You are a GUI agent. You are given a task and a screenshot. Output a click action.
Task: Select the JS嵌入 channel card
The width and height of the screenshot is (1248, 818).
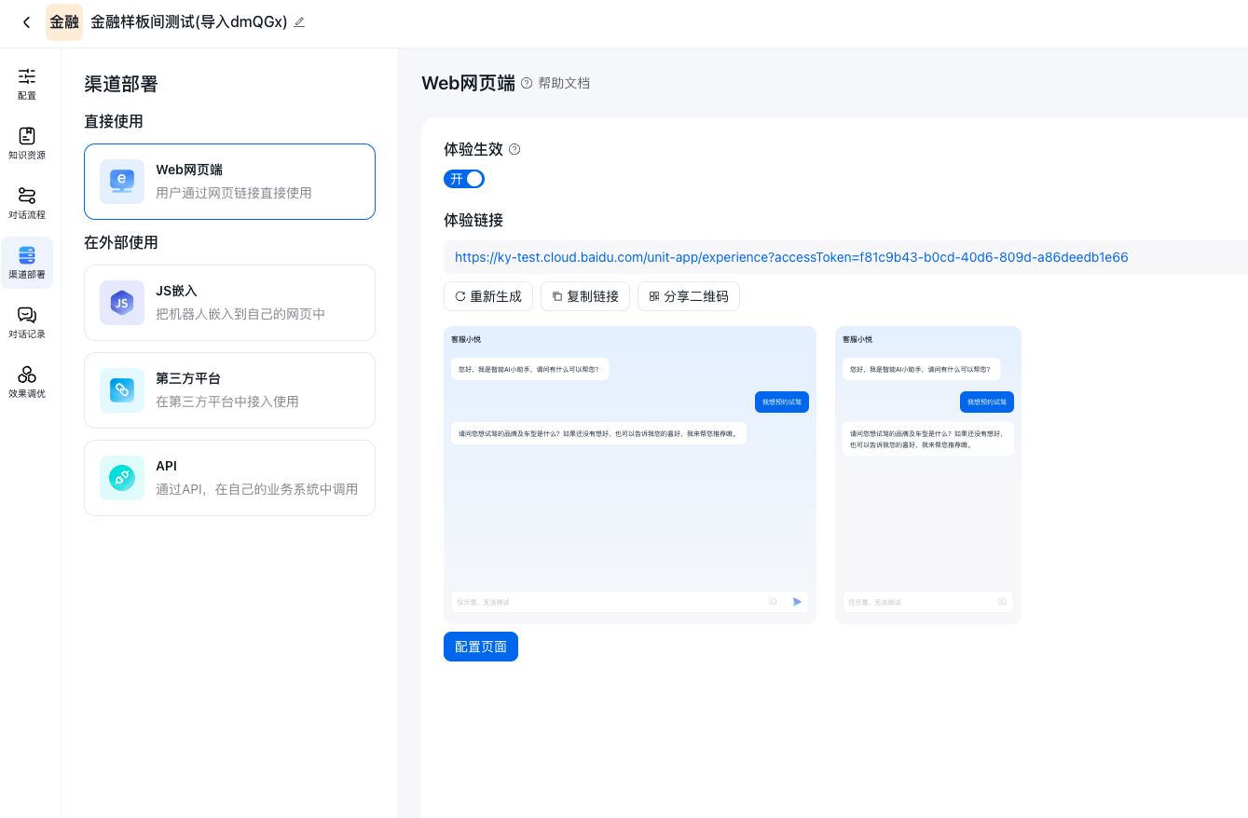coord(229,303)
